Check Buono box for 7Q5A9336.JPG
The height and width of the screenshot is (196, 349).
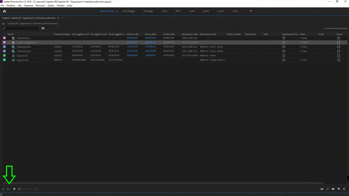click(339, 38)
